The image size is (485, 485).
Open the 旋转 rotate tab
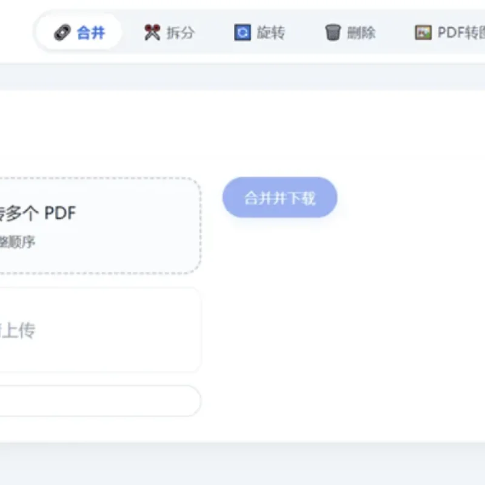pyautogui.click(x=259, y=32)
